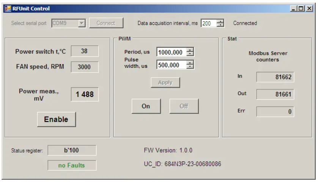Click the FAN speed value 3000
The height and width of the screenshot is (182, 318).
[85, 67]
